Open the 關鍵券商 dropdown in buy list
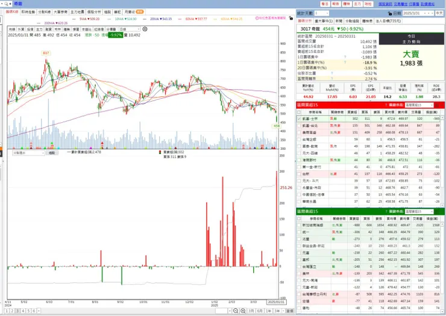Viewport: 446px width, 316px height. coord(419,105)
